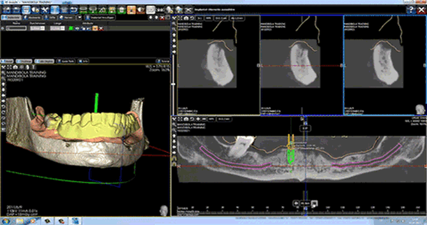
Task: Switch to the Nerven tab
Action: (66, 17)
